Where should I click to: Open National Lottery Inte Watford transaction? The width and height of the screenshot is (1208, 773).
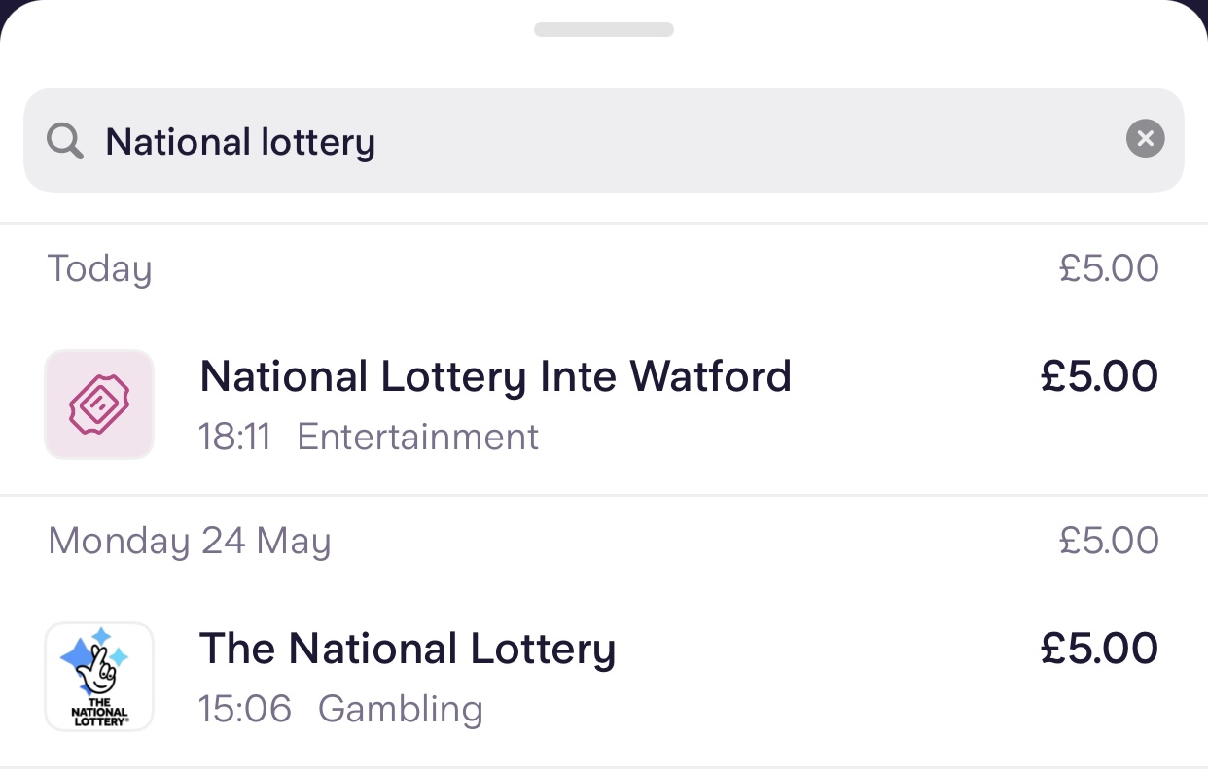click(495, 377)
